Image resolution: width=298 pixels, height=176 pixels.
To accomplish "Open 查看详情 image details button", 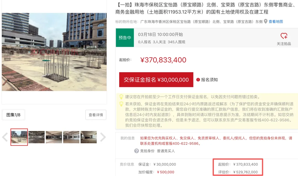I will coord(96,115).
